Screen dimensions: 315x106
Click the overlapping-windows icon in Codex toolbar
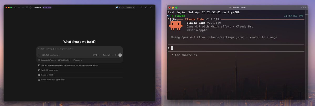click(x=146, y=7)
